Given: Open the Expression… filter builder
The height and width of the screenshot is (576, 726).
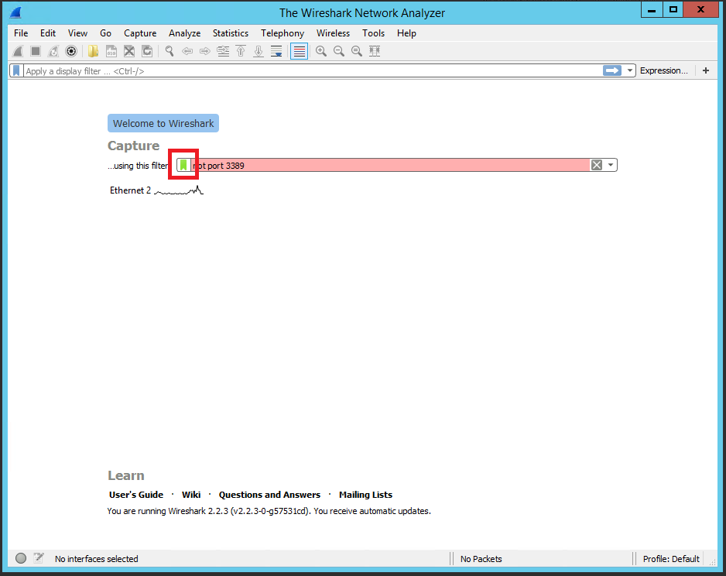Looking at the screenshot, I should coord(663,70).
